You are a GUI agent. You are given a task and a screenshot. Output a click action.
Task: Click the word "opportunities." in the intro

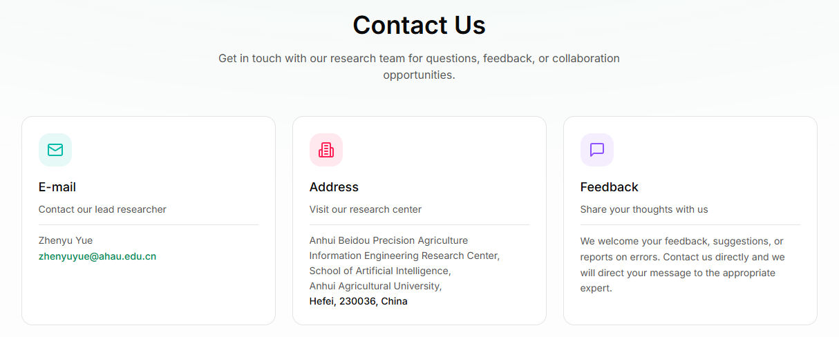[419, 75]
